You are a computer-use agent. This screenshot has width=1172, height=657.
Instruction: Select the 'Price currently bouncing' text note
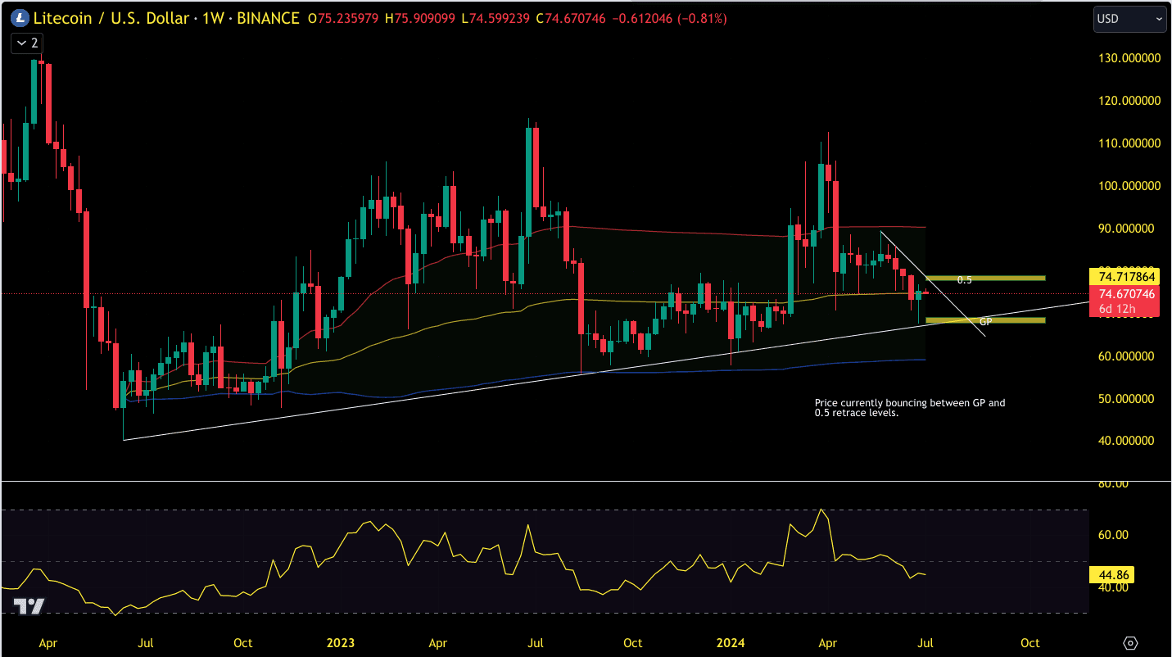click(909, 408)
